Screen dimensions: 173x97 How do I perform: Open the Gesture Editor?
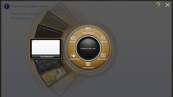pyautogui.click(x=74, y=57)
